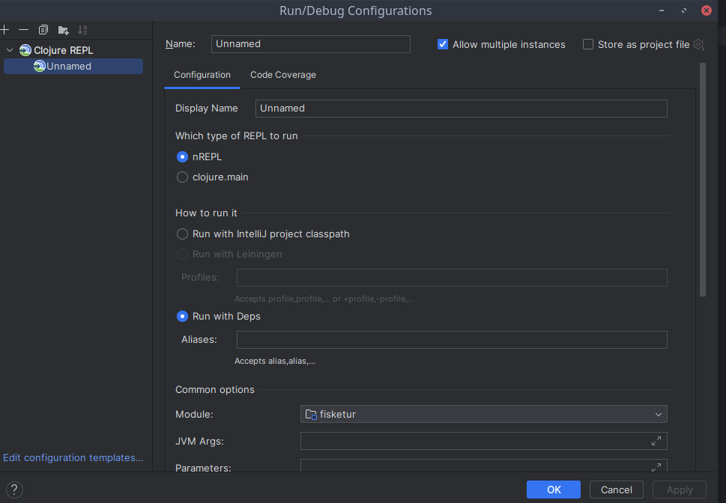Select the clojure.main REPL type

182,177
